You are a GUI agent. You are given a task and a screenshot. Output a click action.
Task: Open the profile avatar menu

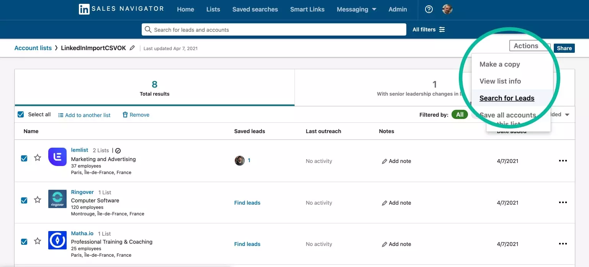pos(447,9)
